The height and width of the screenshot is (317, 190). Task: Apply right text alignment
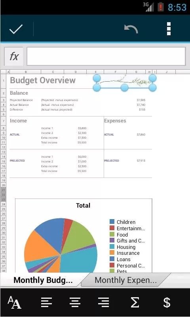tap(104, 302)
